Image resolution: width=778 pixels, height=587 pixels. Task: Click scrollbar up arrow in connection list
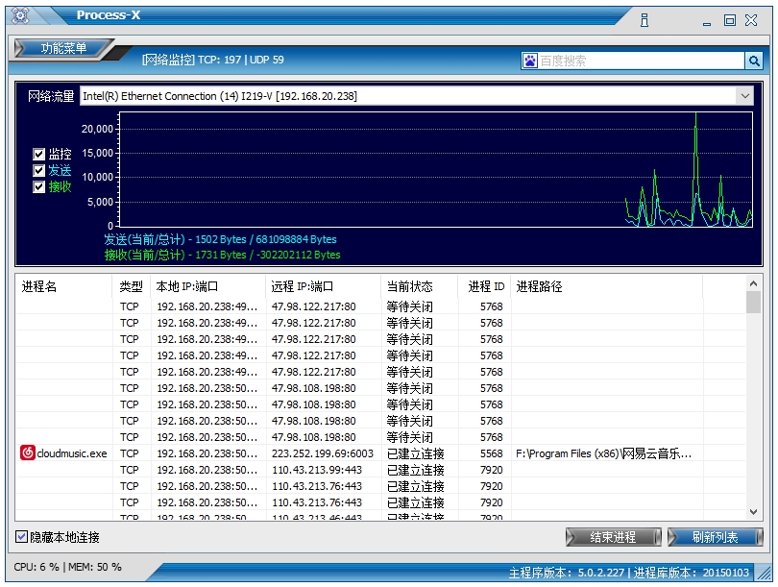point(753,283)
